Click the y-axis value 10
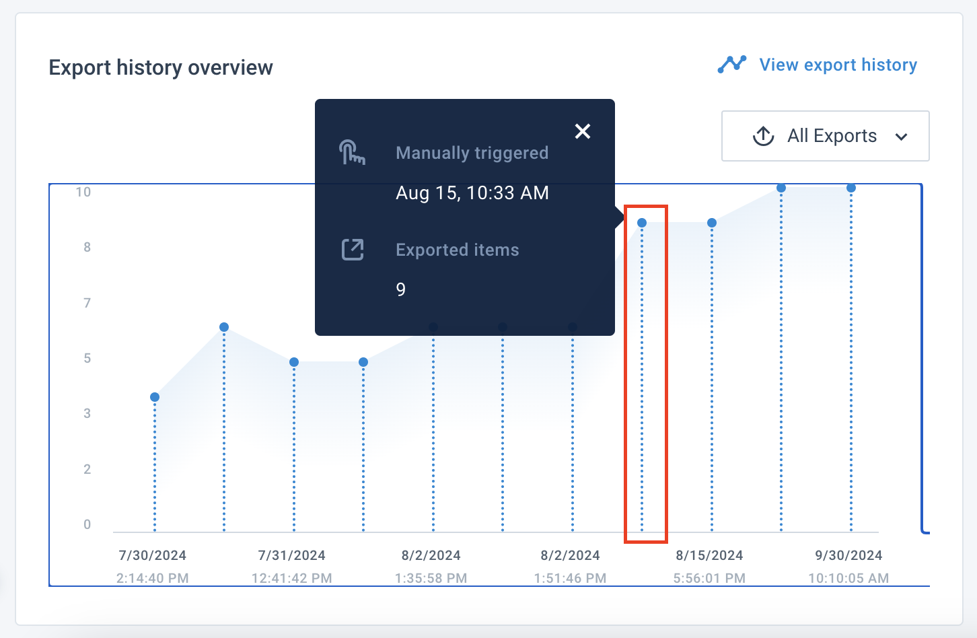 [83, 192]
